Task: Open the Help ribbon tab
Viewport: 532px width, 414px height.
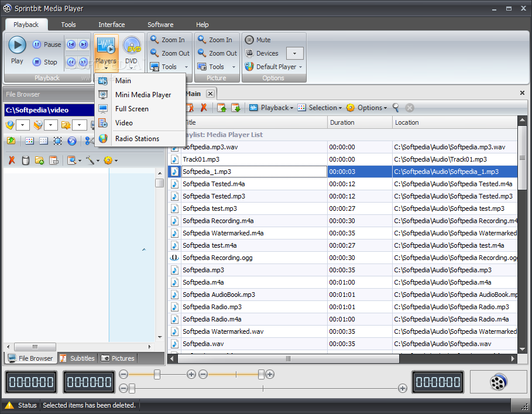Action: click(202, 25)
